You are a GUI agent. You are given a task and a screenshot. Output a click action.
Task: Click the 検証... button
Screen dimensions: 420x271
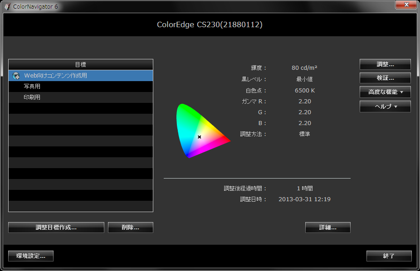(385, 78)
